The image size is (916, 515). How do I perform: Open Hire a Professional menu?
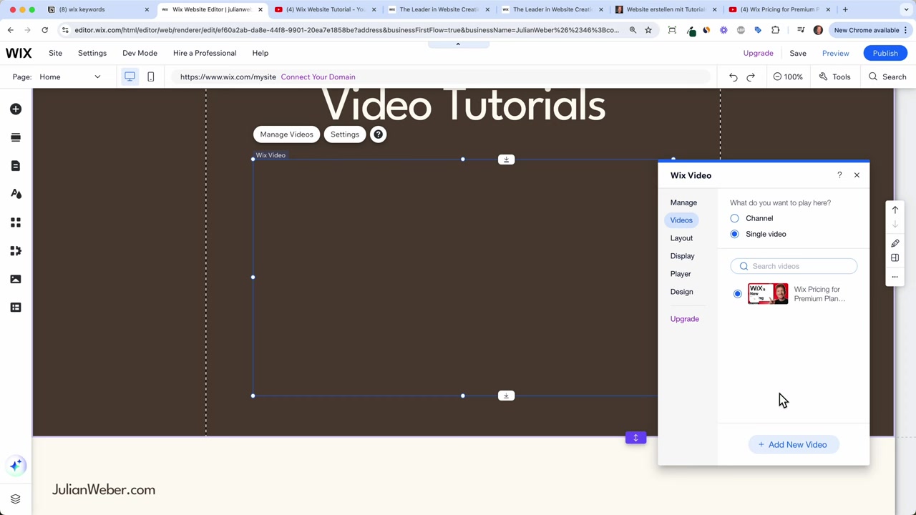click(205, 53)
